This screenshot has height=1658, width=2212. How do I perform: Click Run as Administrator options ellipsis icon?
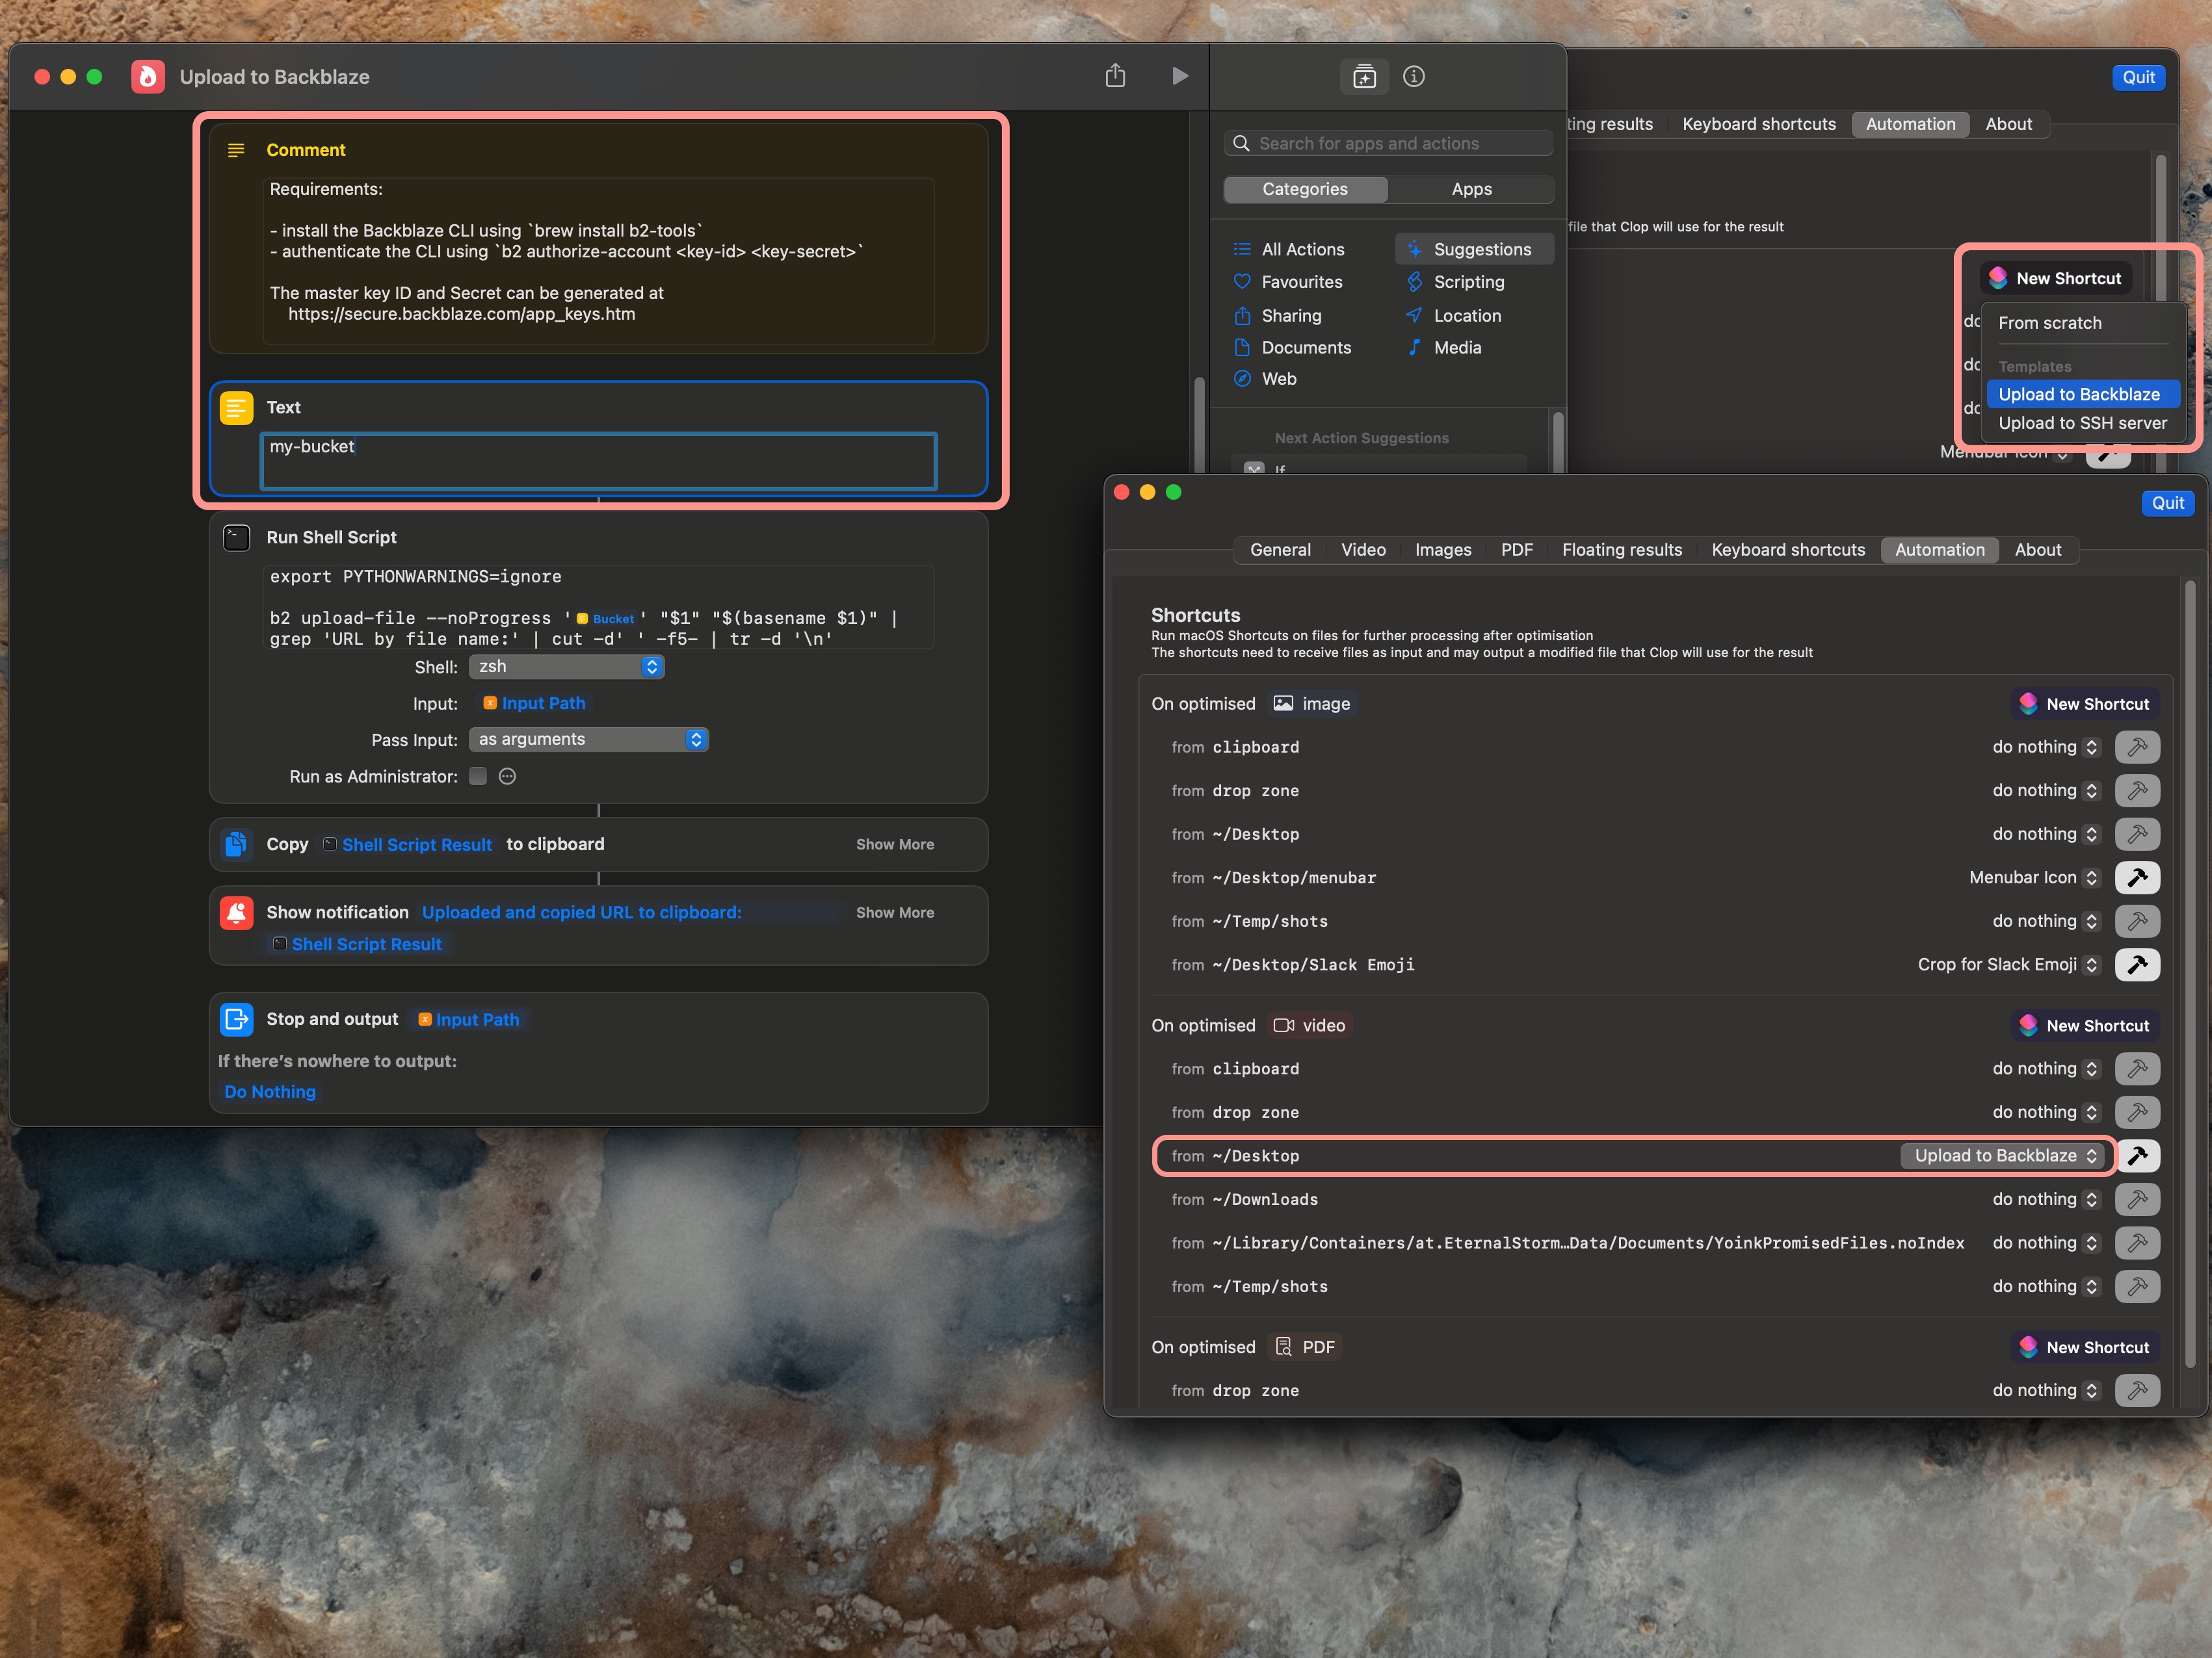coord(507,777)
